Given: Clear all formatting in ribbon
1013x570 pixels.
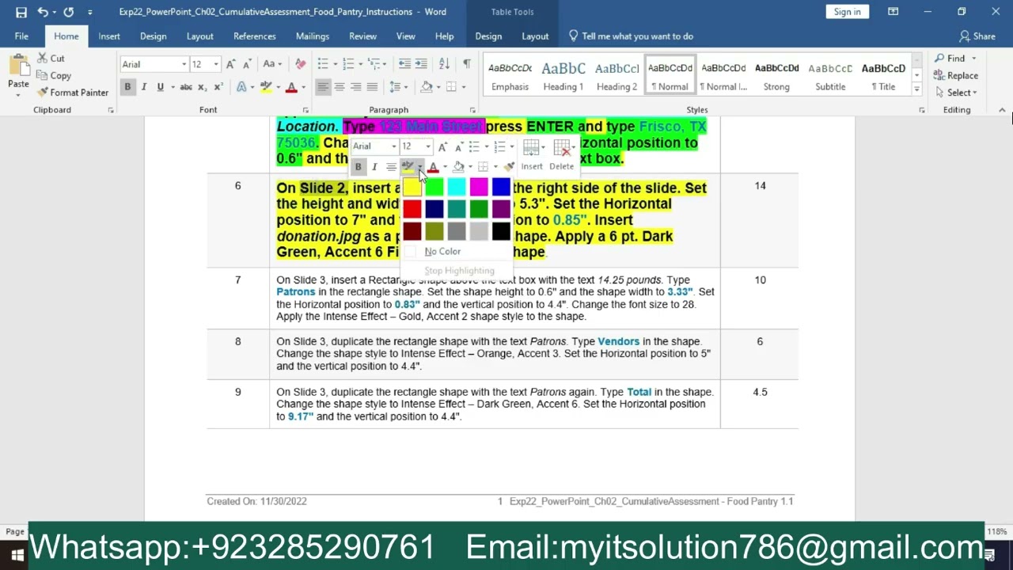Looking at the screenshot, I should 301,64.
